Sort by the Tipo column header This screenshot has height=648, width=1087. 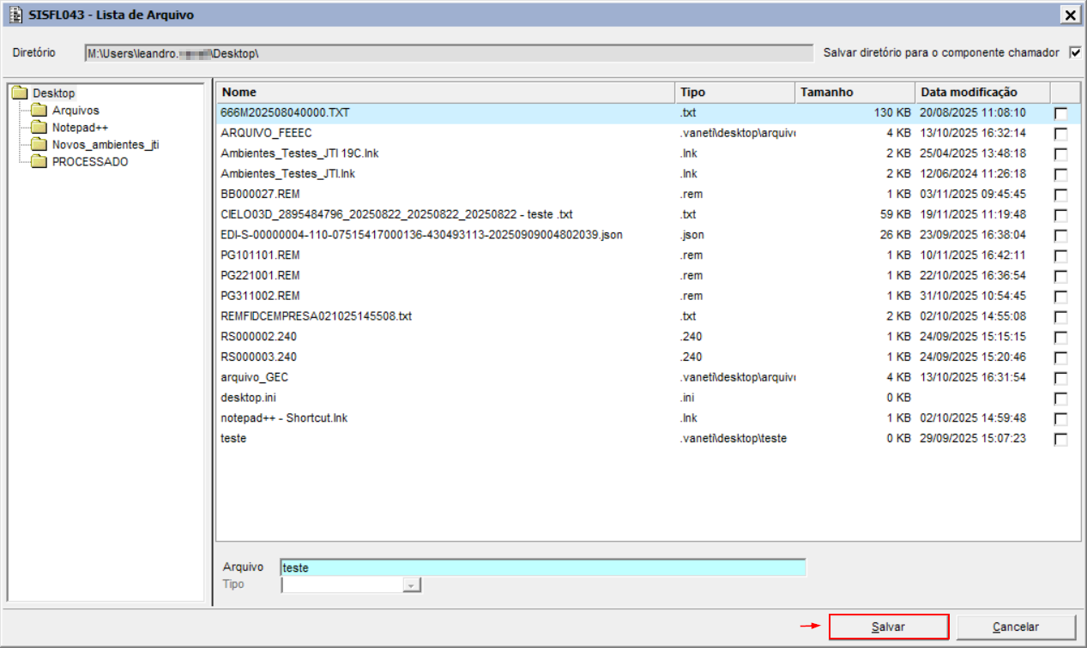point(735,92)
